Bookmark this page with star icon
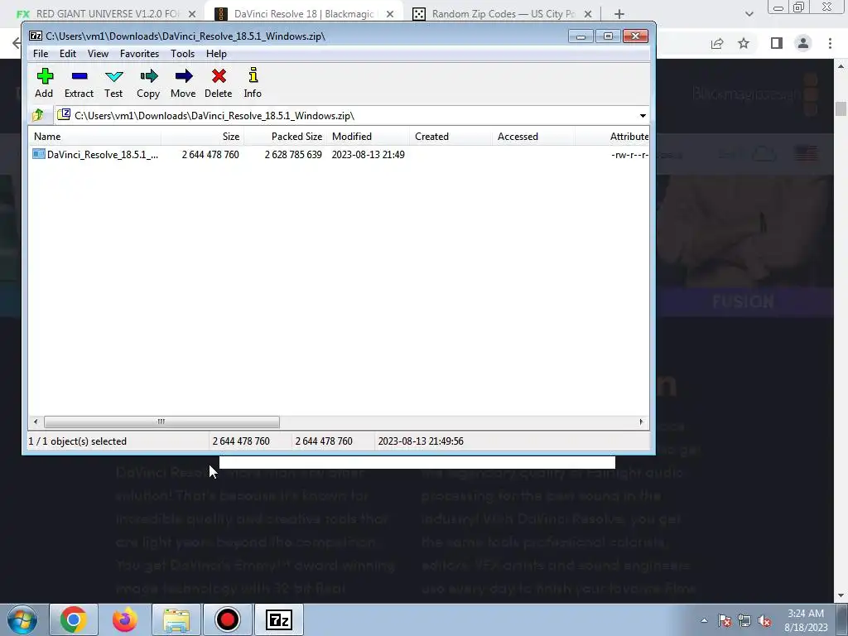Screen dimensions: 848x636 (x=744, y=43)
